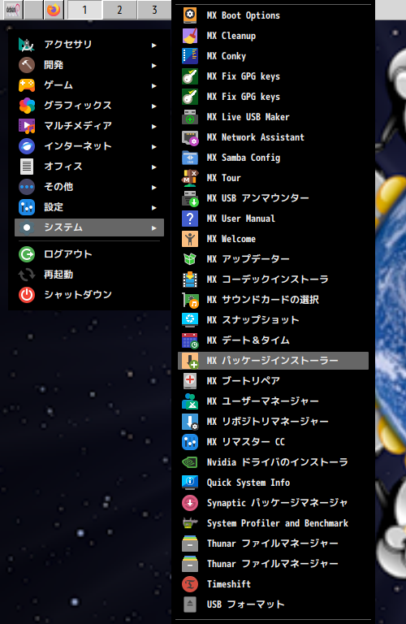Expand 開発 submenu arrow
This screenshot has width=406, height=624.
(154, 65)
